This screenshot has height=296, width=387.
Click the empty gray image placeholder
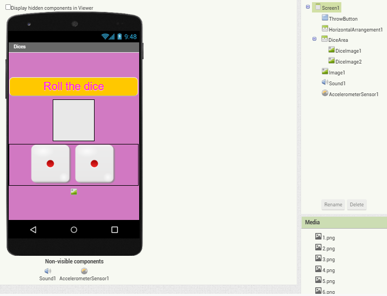point(73,120)
